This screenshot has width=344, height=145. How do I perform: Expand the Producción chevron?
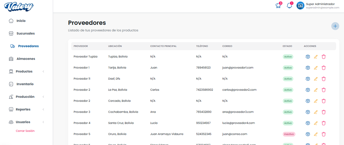point(43,97)
